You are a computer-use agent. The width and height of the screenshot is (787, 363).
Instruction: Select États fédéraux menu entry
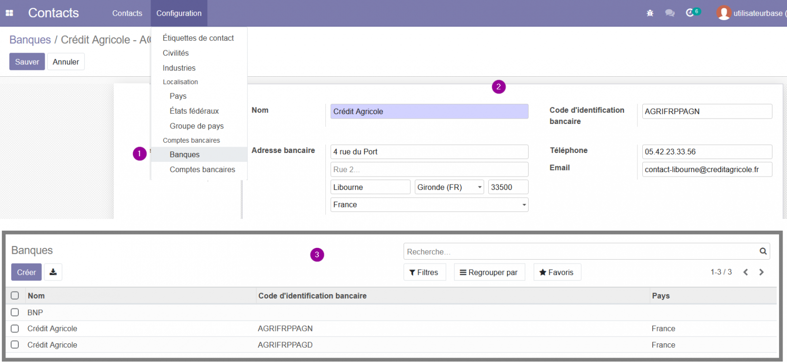tap(194, 111)
